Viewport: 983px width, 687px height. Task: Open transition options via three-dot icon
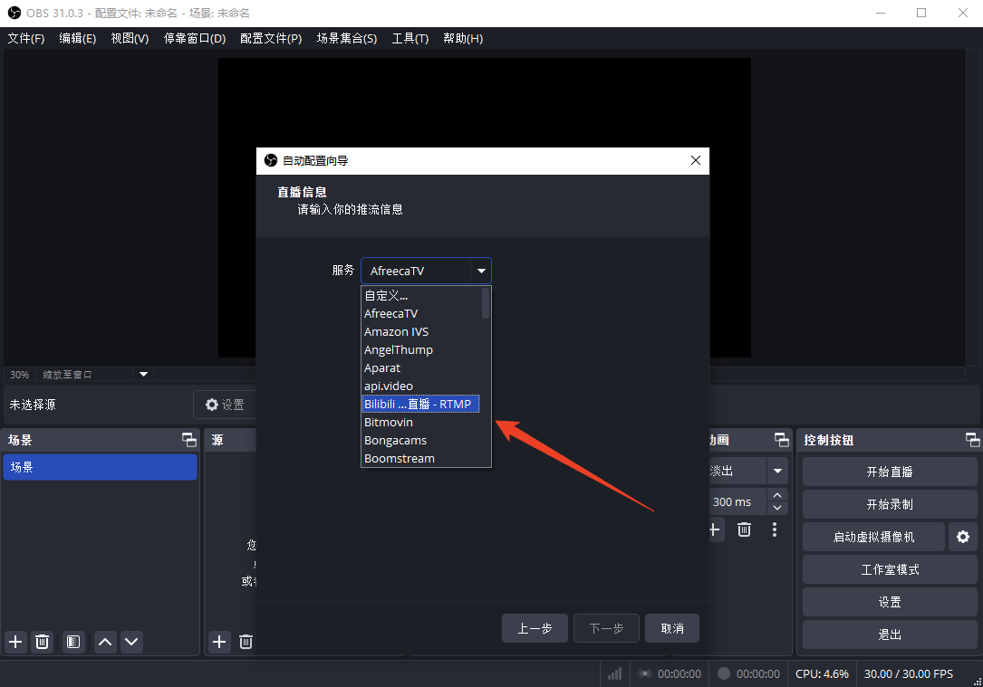pos(775,530)
